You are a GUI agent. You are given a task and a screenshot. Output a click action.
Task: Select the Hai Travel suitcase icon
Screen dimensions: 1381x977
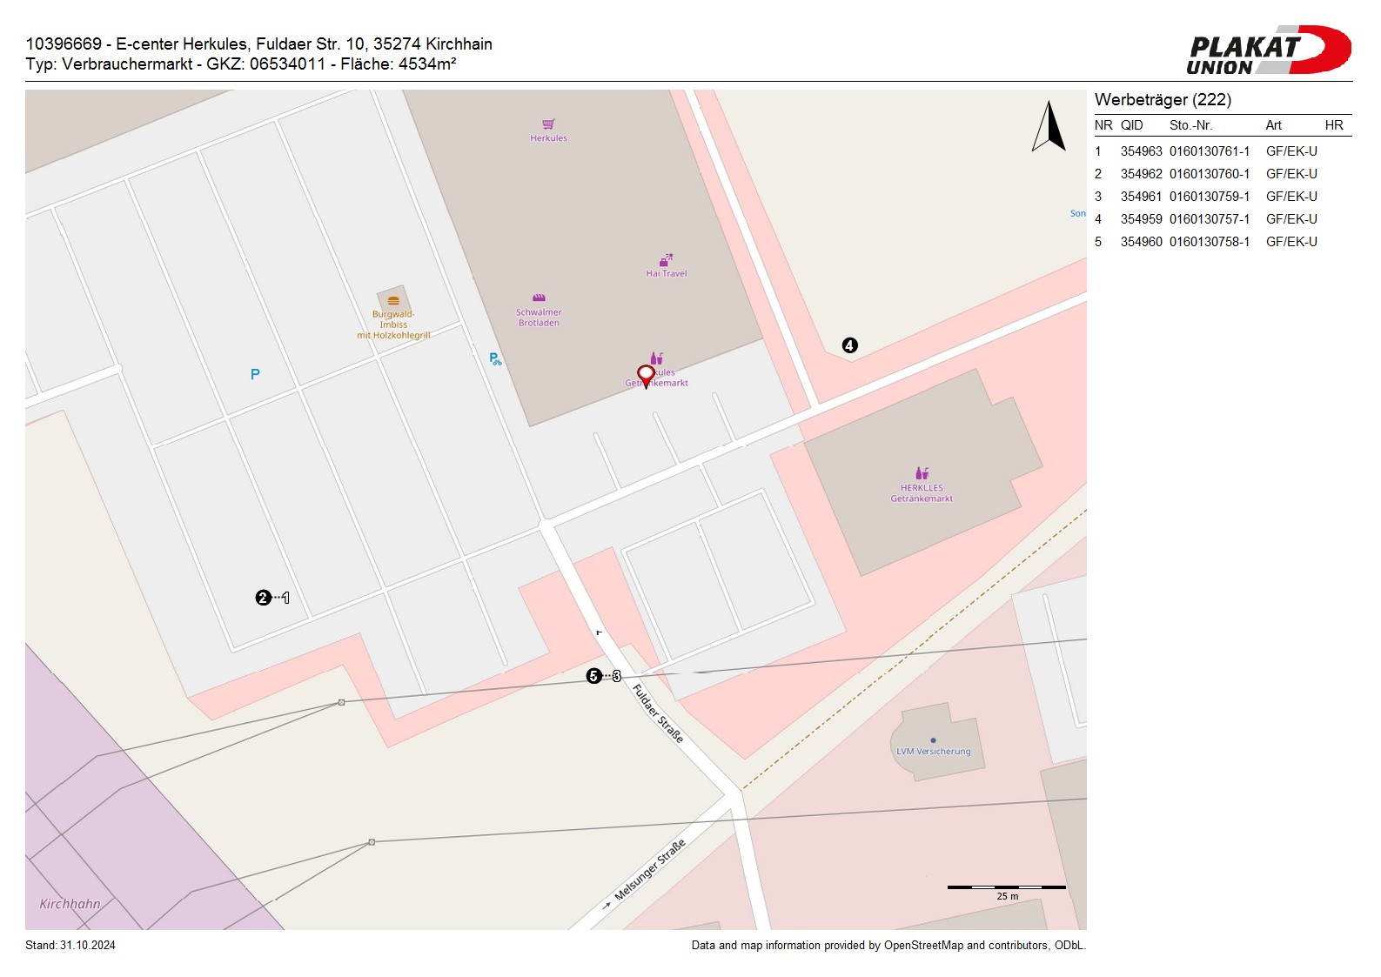(x=666, y=260)
